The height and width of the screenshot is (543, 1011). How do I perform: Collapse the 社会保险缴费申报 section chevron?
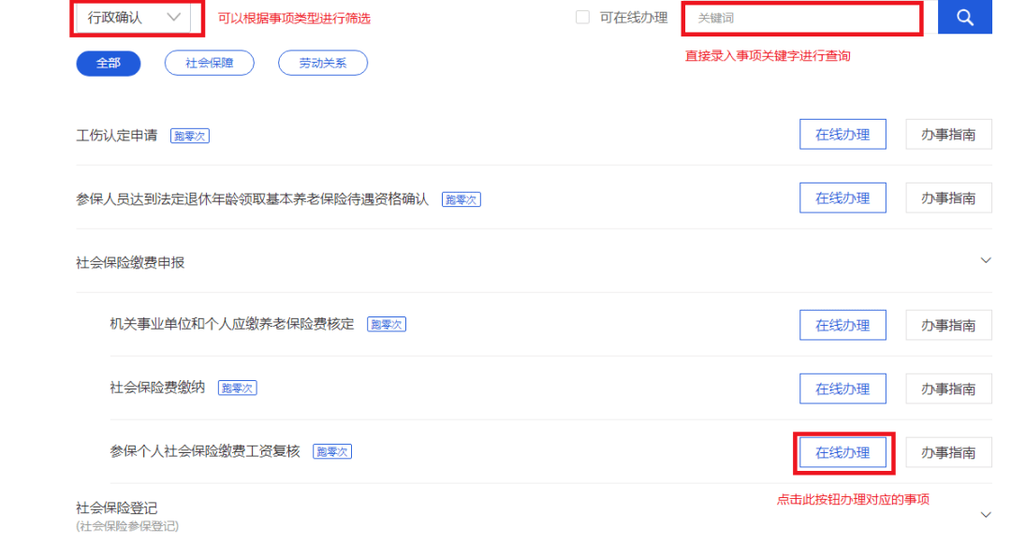[985, 260]
